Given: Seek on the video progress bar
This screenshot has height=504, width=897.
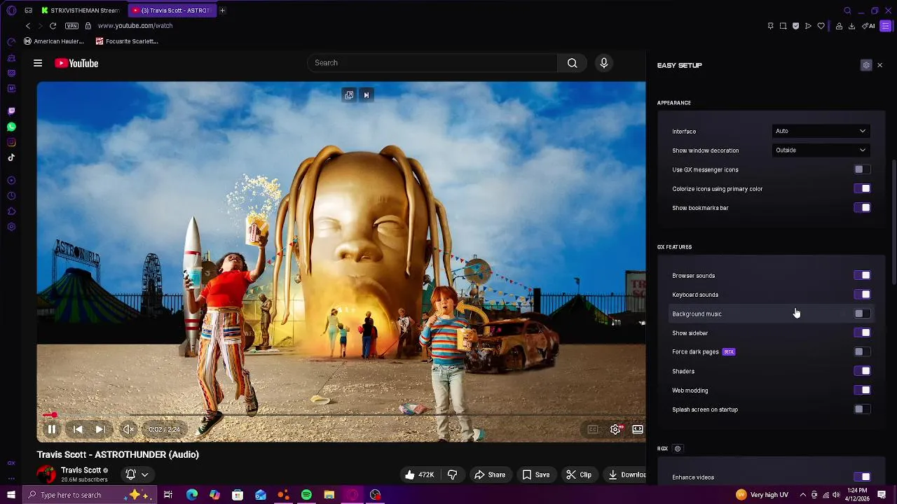Looking at the screenshot, I should pos(341,415).
